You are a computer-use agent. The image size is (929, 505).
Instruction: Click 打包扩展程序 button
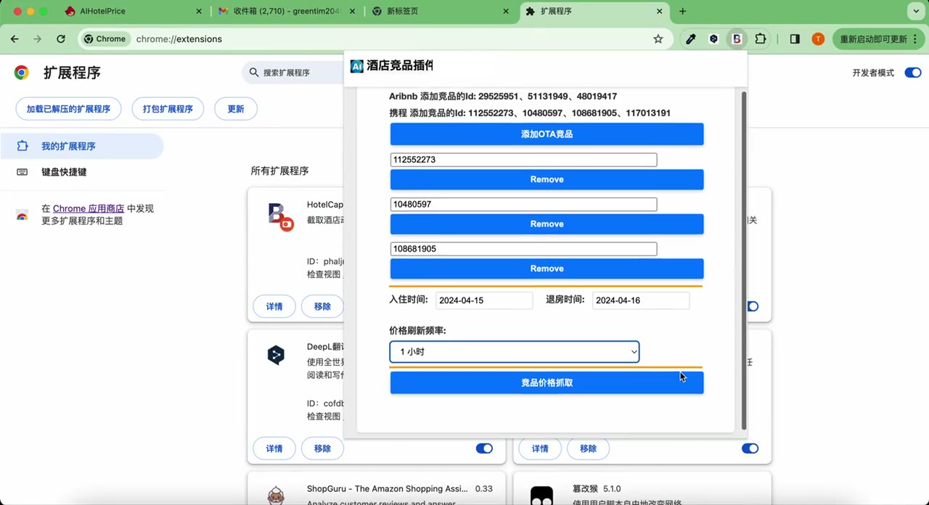[168, 109]
